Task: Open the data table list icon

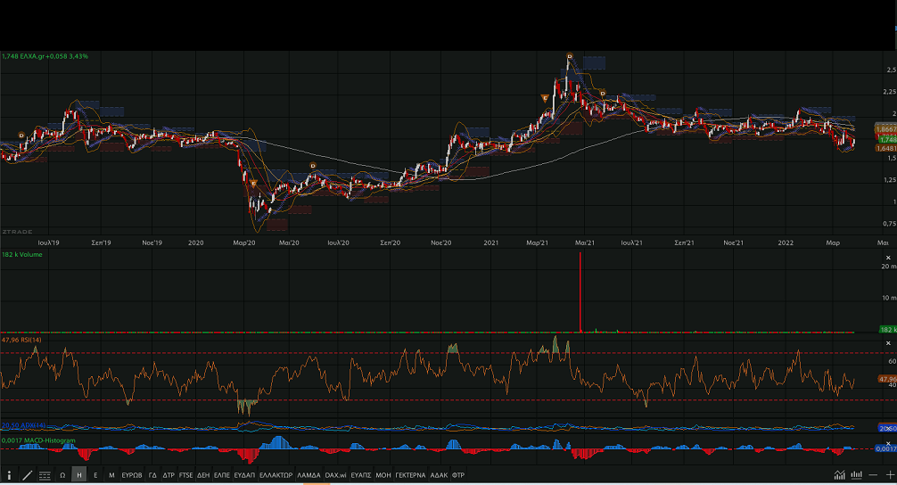Action: [45, 476]
